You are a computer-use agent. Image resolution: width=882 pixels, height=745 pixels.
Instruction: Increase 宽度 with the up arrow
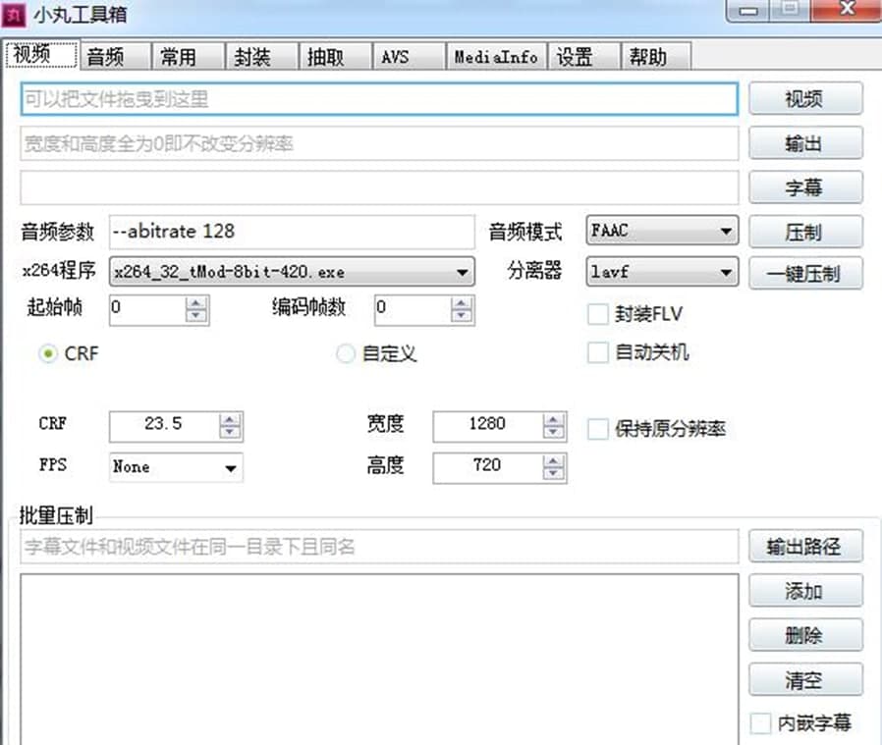(x=554, y=420)
